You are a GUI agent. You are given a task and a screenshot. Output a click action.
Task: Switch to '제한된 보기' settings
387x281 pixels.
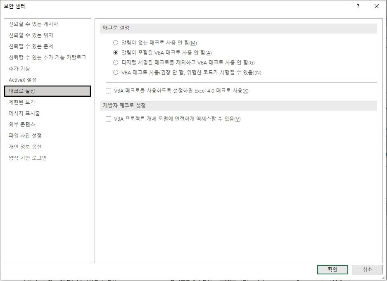point(47,102)
